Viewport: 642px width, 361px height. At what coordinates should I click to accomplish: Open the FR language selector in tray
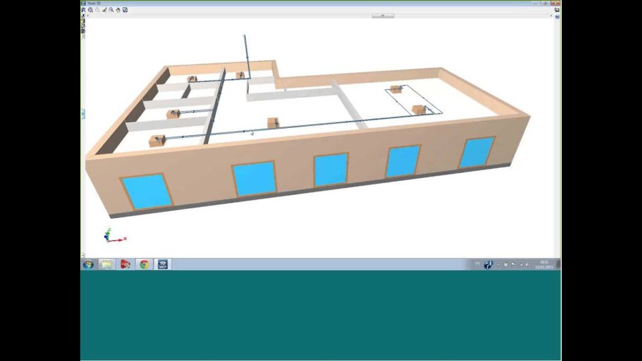click(477, 264)
